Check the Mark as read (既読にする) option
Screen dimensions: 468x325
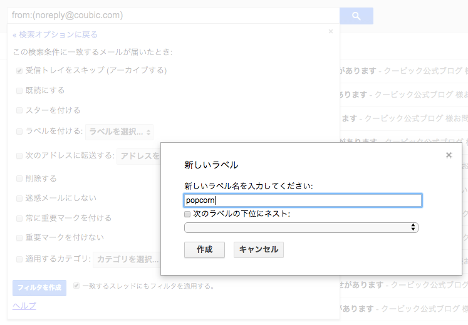pos(19,91)
